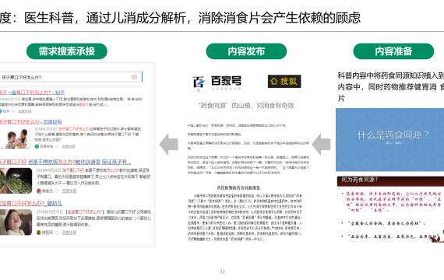Click the article title about 山楂 对消食有奇效
The image size is (444, 280).
pyautogui.click(x=246, y=106)
